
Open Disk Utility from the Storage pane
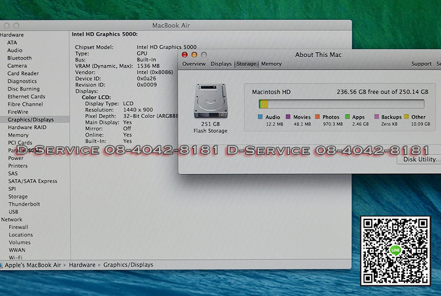click(x=420, y=159)
